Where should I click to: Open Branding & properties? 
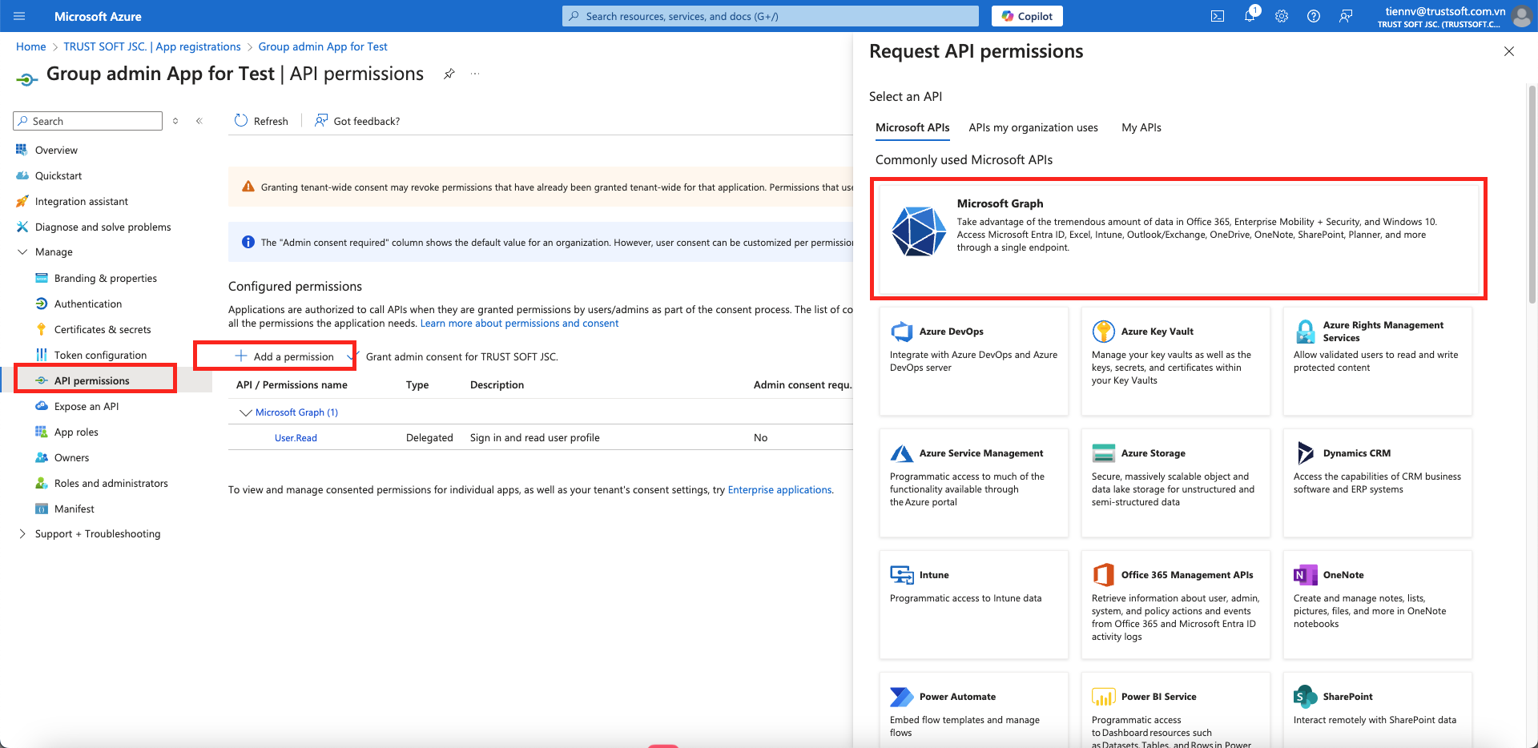[x=105, y=278]
